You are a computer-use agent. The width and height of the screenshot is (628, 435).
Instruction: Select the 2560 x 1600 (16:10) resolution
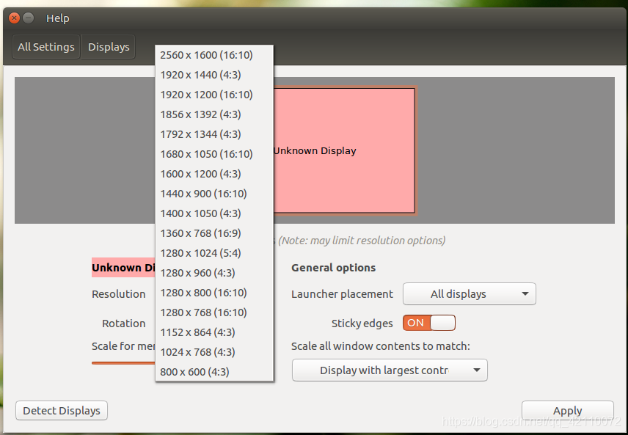(206, 54)
